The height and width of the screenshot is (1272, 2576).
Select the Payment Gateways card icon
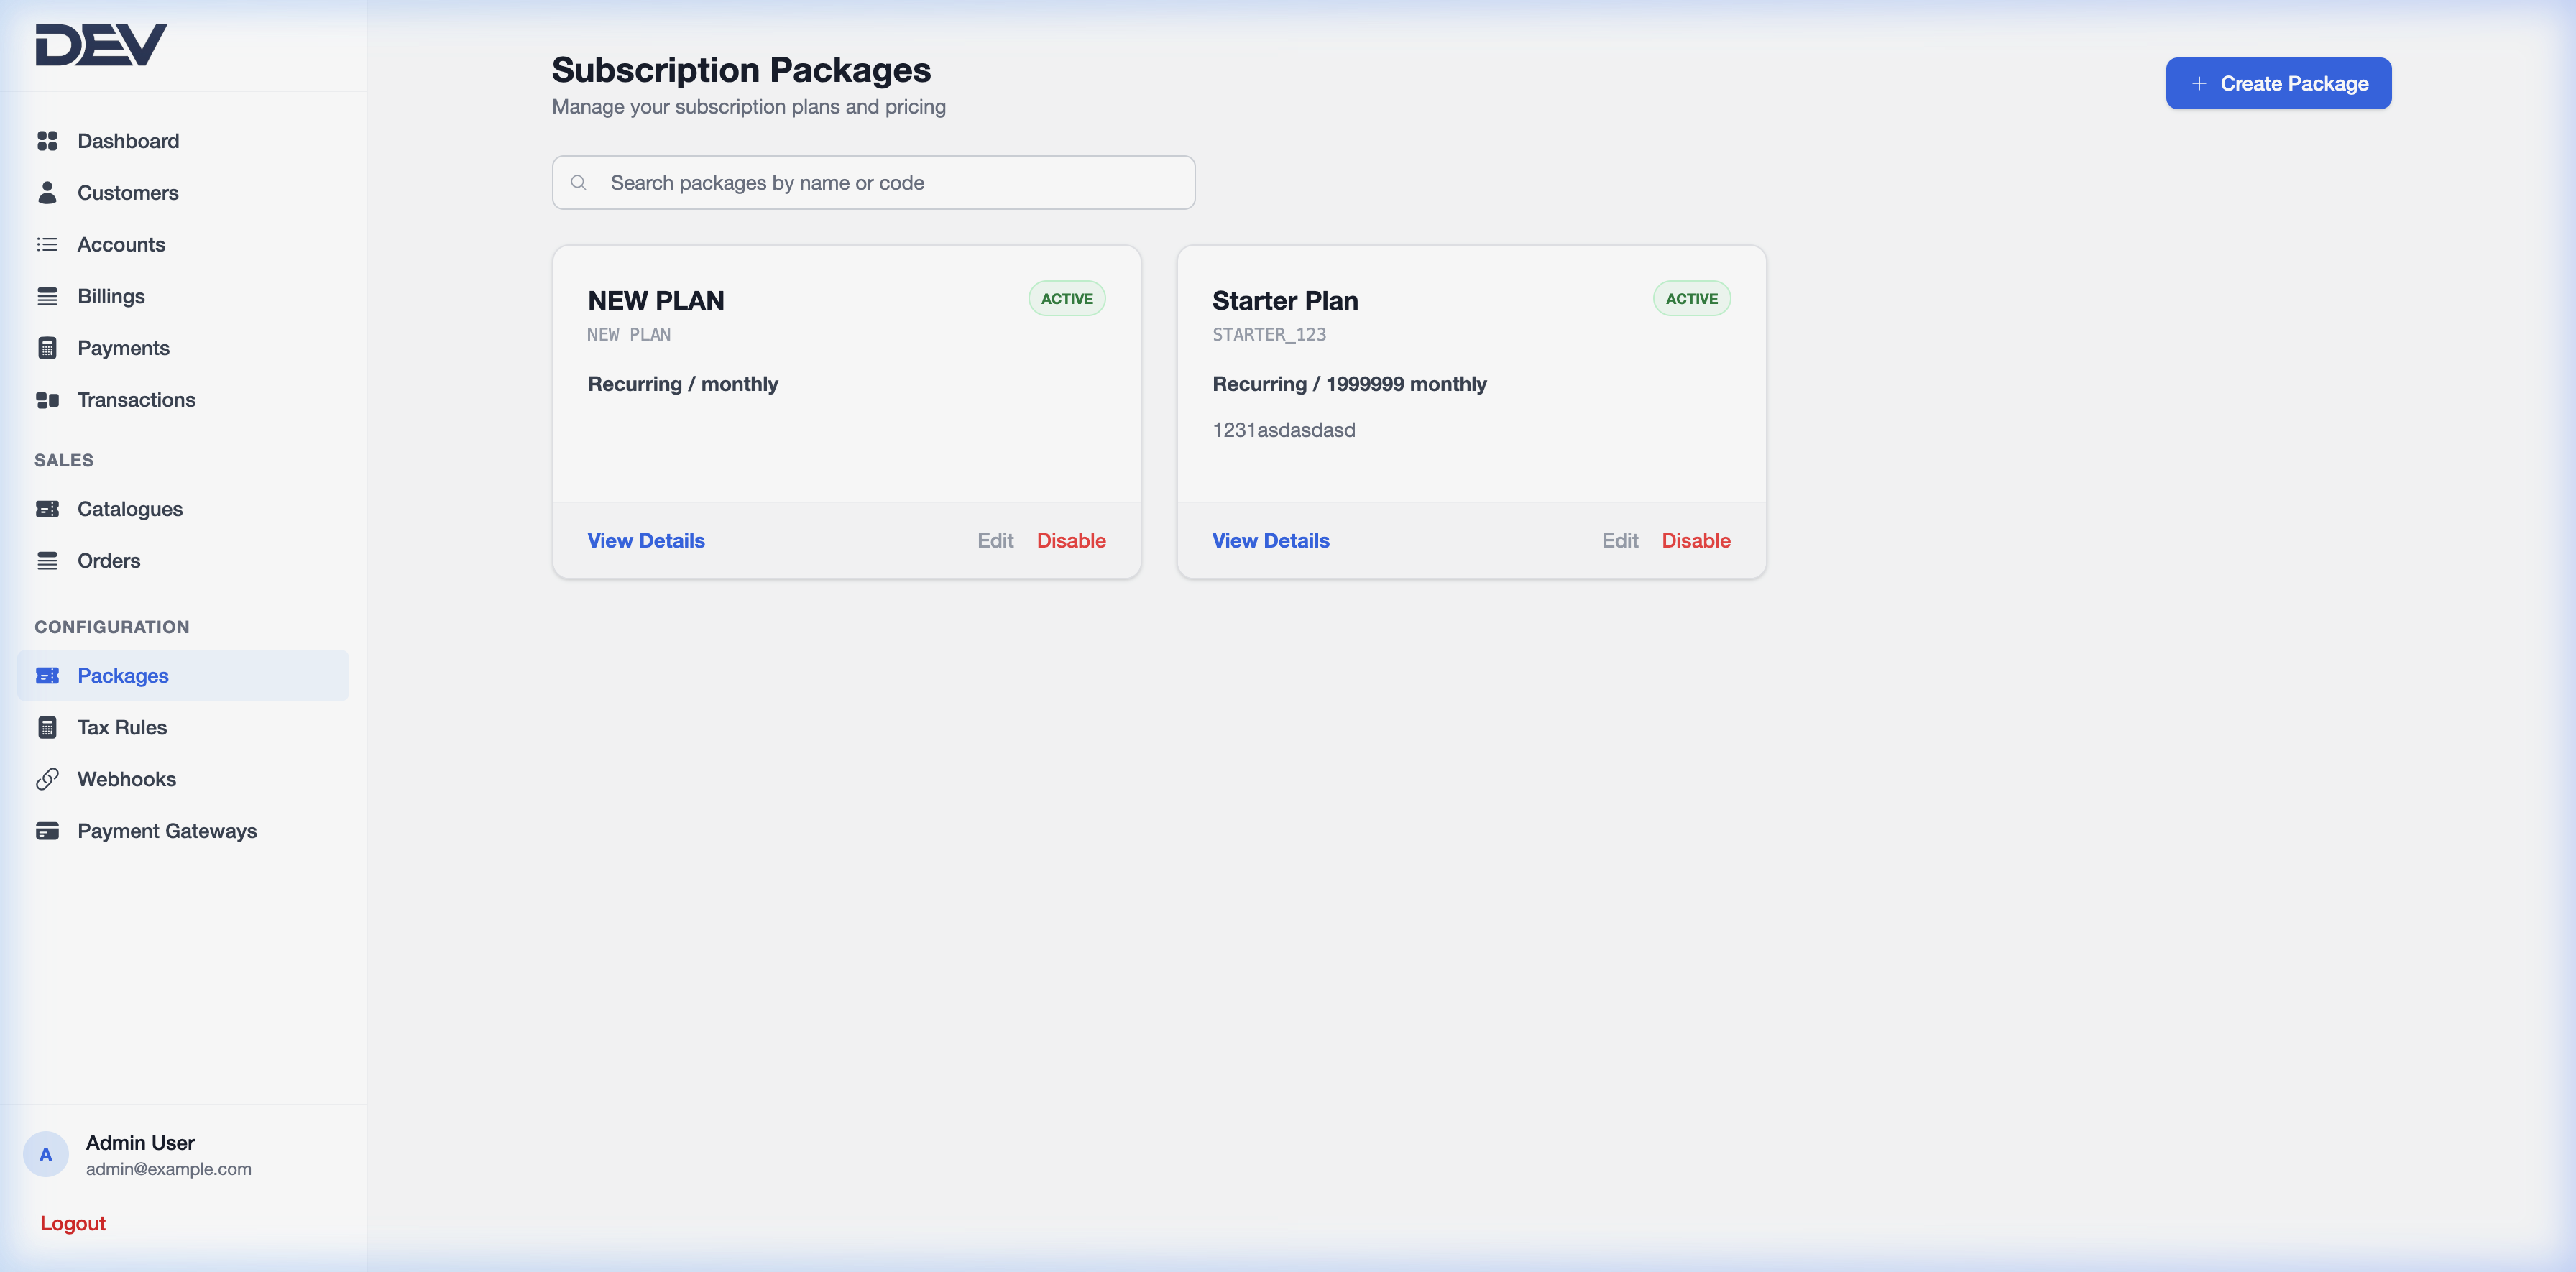click(48, 831)
